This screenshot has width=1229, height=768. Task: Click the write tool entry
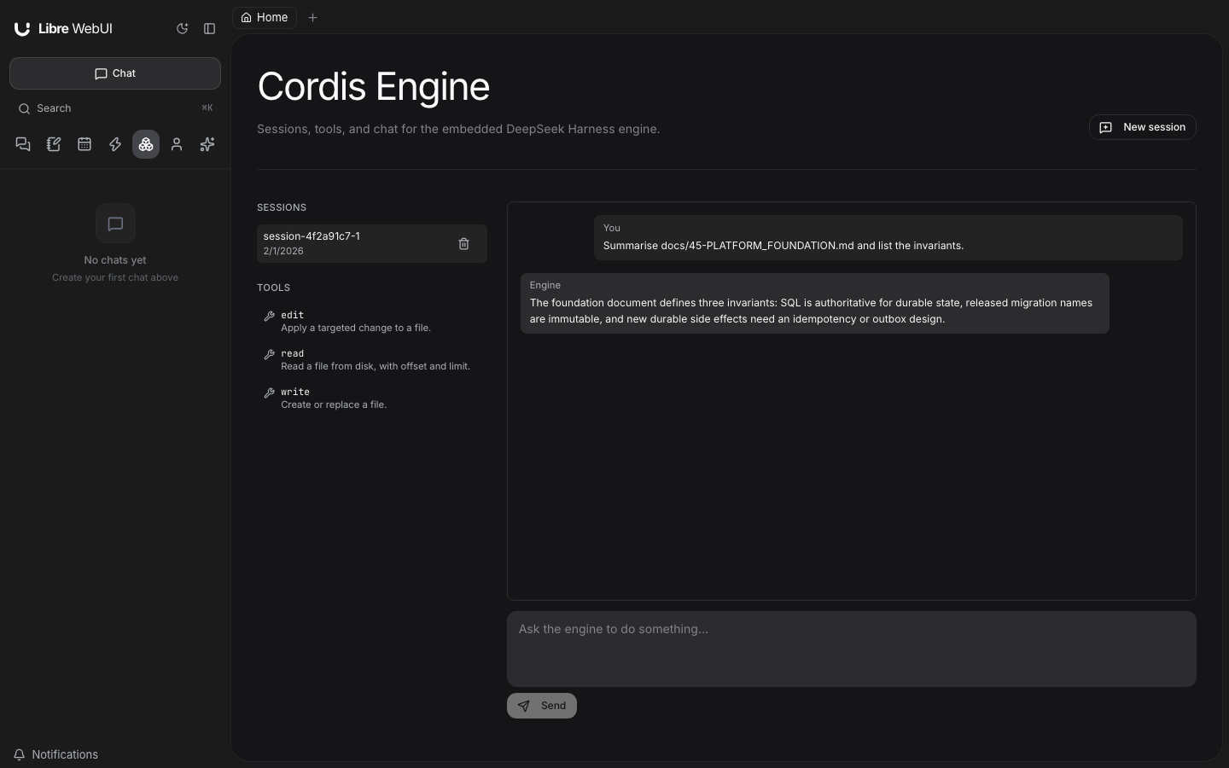click(x=372, y=398)
